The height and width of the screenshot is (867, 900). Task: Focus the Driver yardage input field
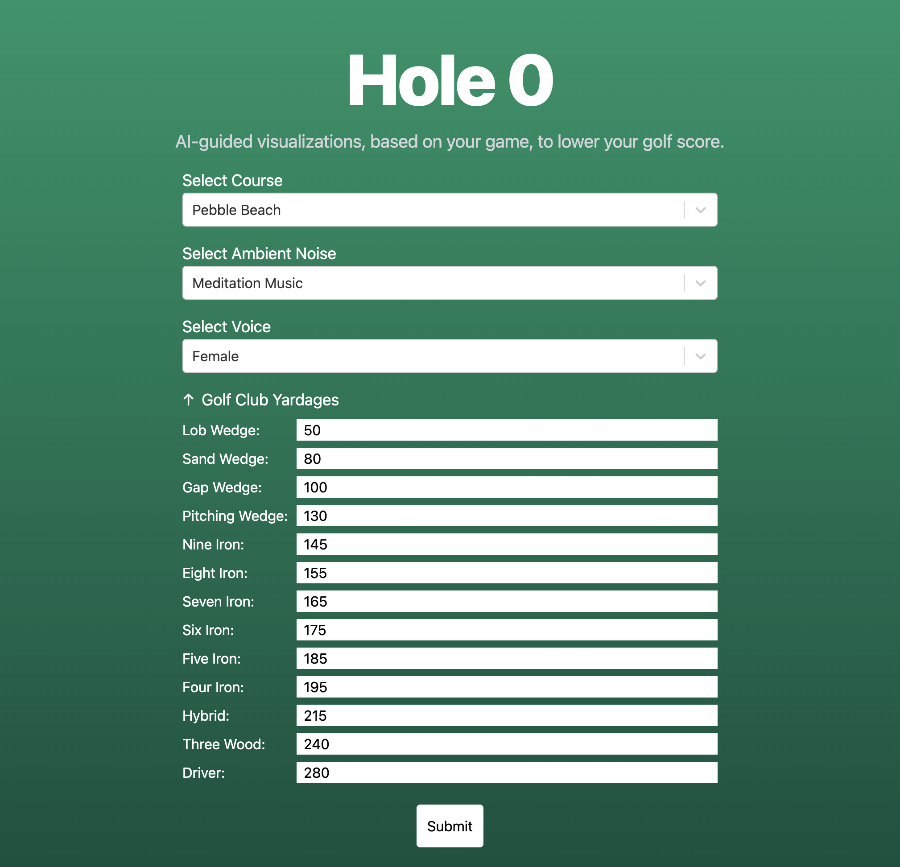506,772
